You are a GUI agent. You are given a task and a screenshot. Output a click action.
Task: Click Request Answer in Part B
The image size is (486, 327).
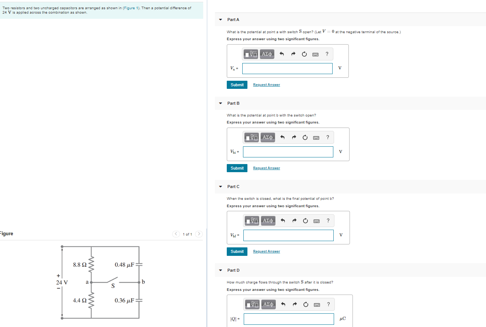(x=267, y=168)
